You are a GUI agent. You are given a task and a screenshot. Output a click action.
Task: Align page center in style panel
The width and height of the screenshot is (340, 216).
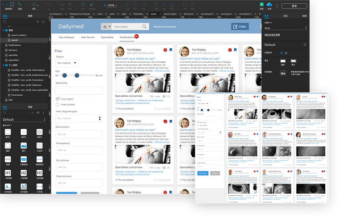(286, 53)
